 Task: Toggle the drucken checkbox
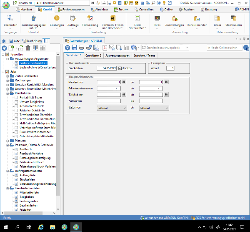pyautogui.click(x=120, y=68)
